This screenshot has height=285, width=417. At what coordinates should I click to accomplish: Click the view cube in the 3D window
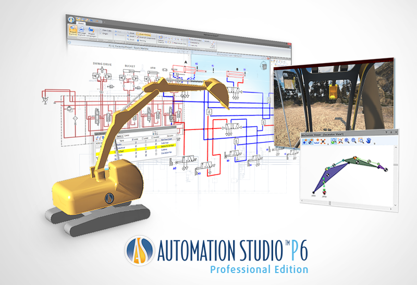pyautogui.click(x=263, y=66)
